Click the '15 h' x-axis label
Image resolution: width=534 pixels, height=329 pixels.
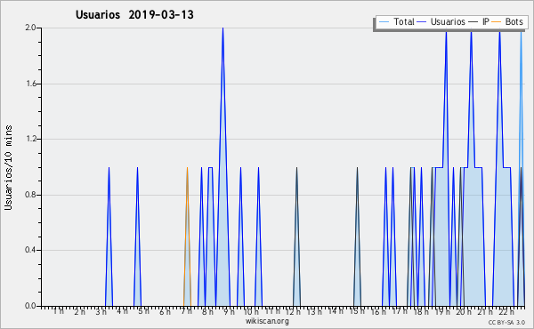[x=357, y=311]
